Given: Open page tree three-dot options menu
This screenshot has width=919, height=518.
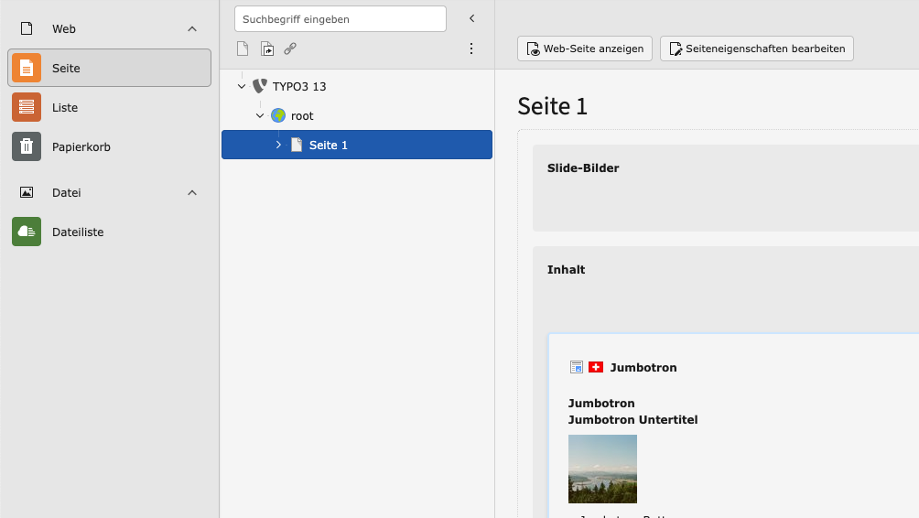Looking at the screenshot, I should (471, 49).
